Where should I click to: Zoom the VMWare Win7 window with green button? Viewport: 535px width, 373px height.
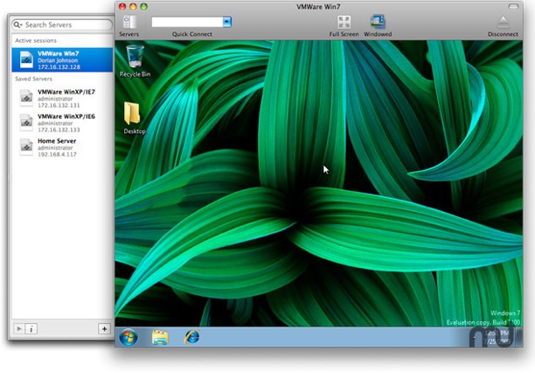pos(144,6)
